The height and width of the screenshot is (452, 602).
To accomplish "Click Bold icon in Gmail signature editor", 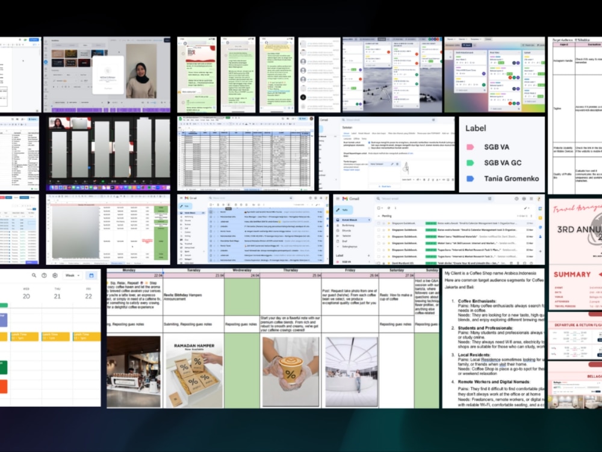I will coord(424,179).
